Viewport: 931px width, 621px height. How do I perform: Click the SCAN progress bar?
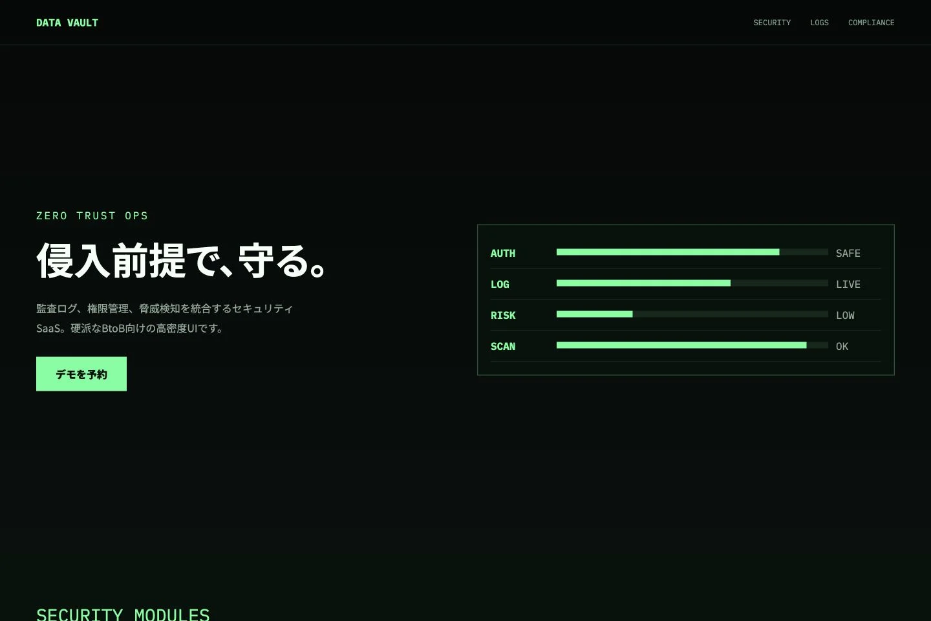[x=692, y=345]
